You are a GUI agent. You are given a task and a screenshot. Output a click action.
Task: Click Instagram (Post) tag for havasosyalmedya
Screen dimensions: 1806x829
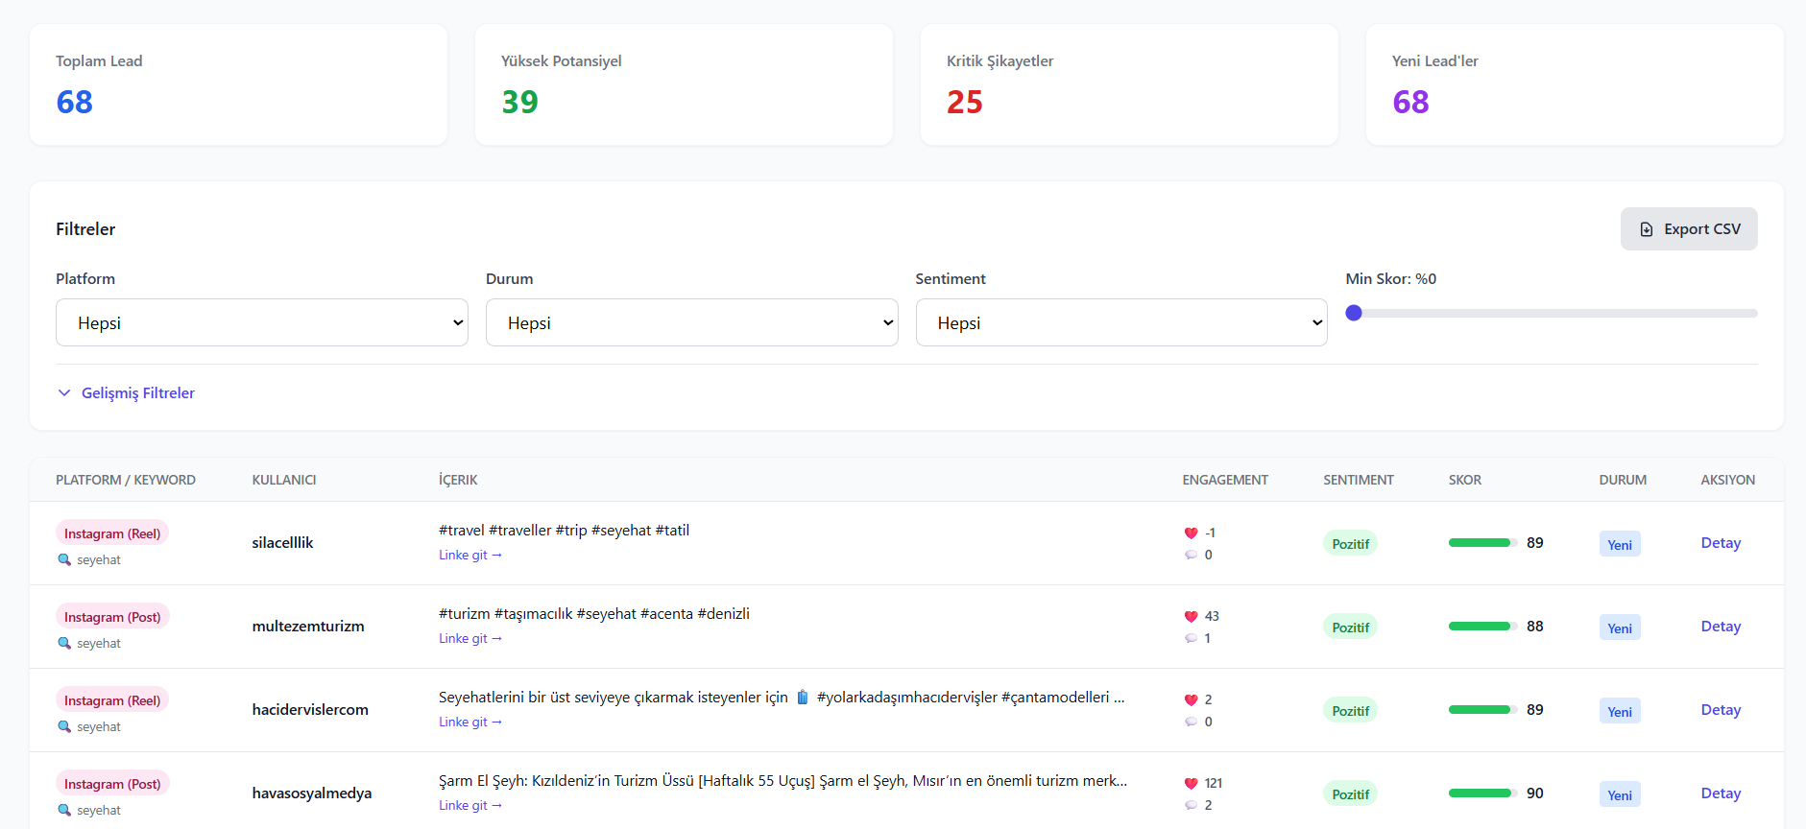pos(112,784)
